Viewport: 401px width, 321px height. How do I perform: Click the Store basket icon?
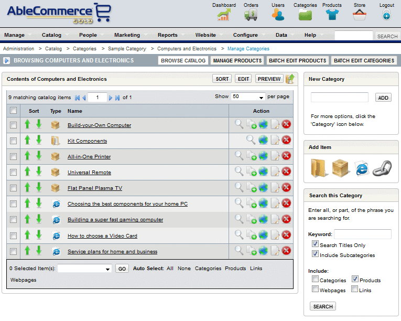359,15
